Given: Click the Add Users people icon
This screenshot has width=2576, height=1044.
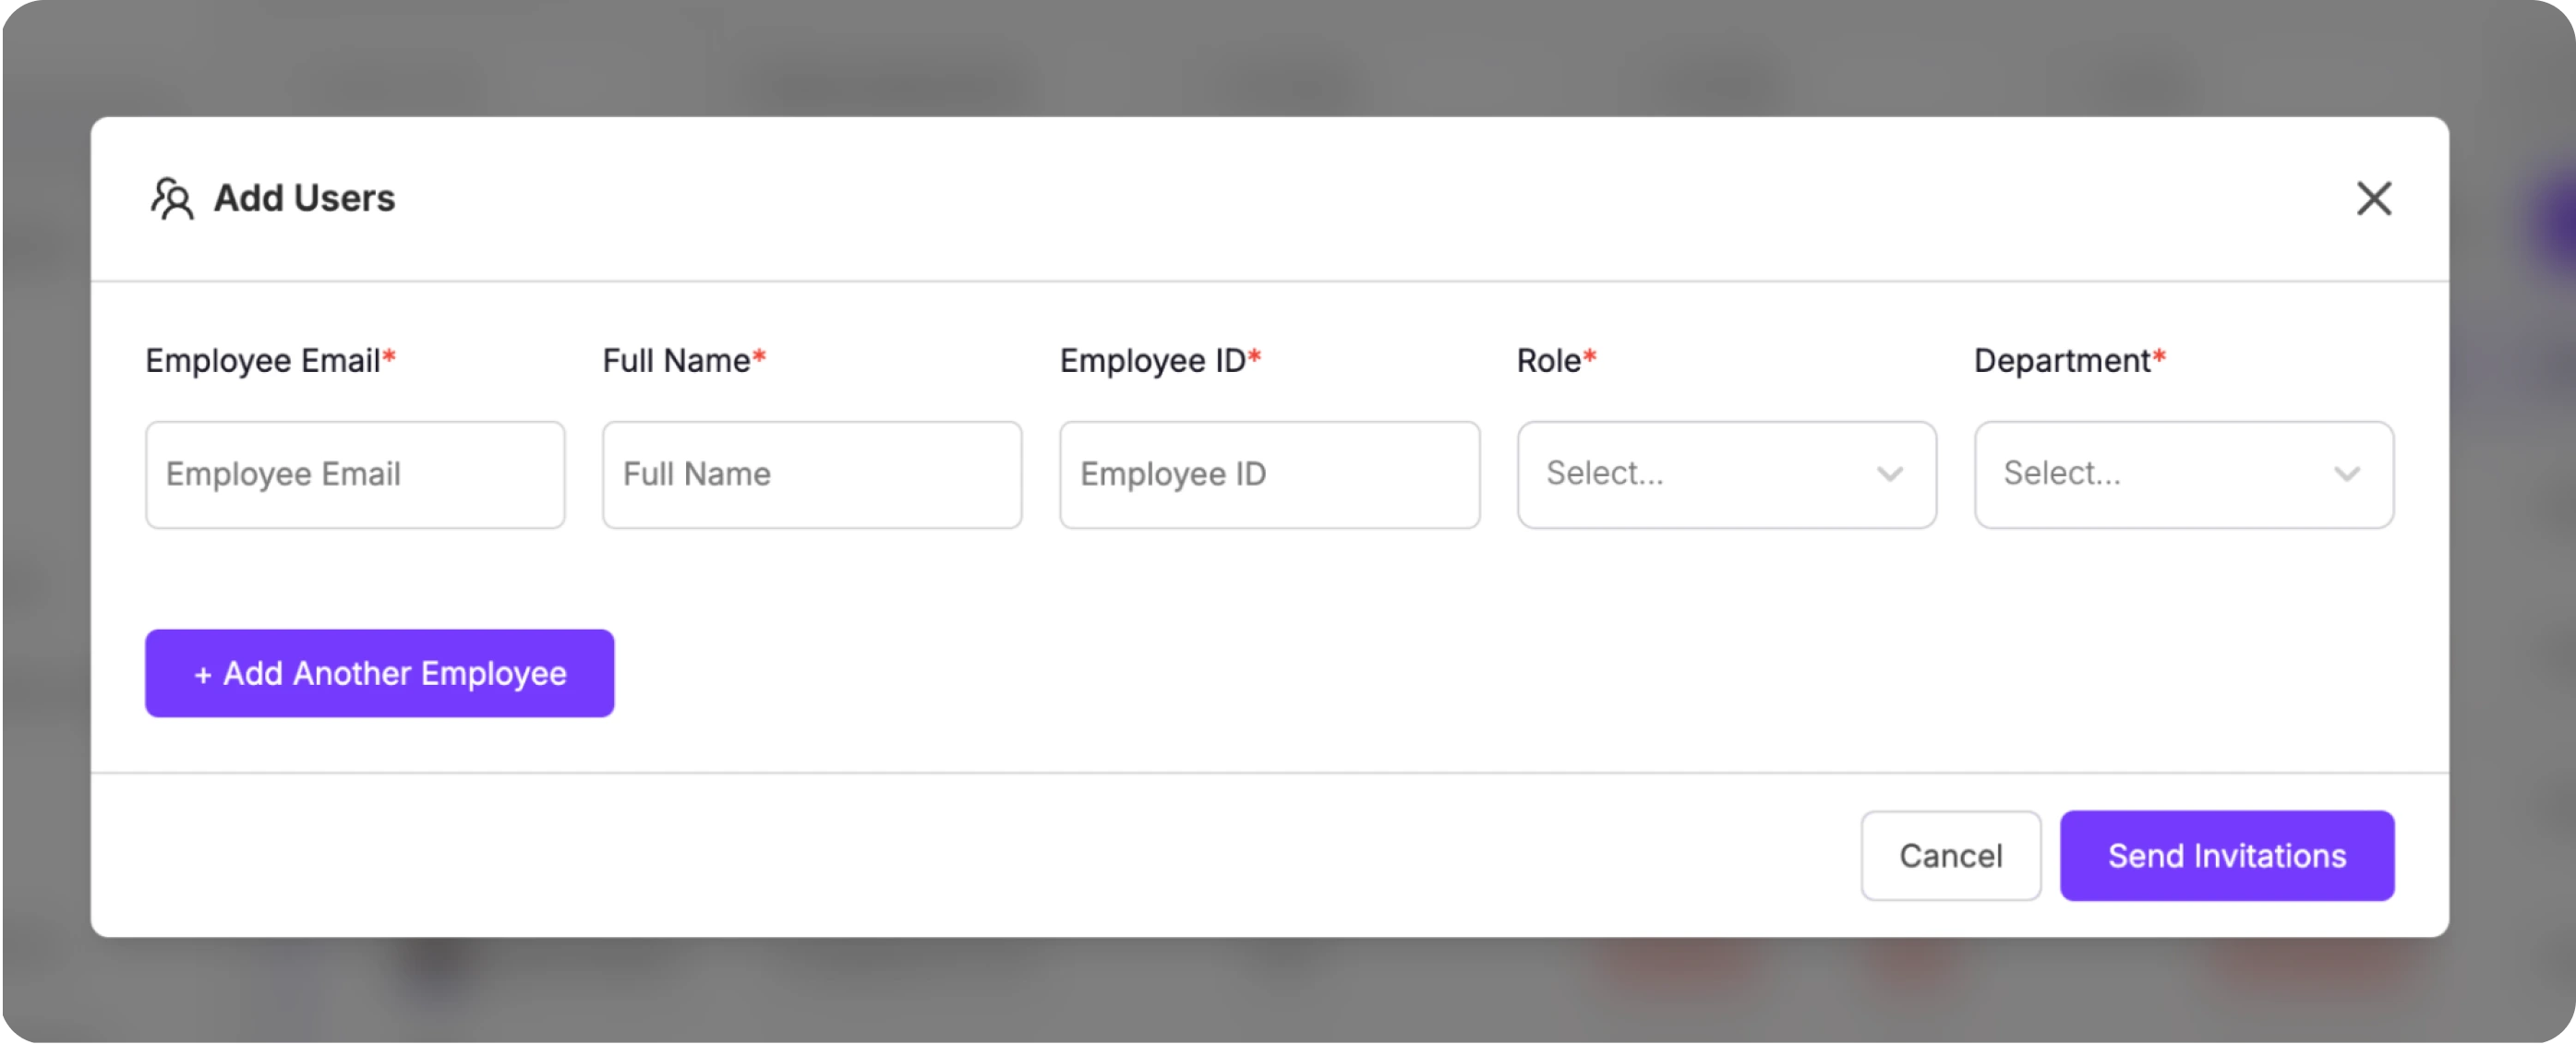Looking at the screenshot, I should coord(172,198).
